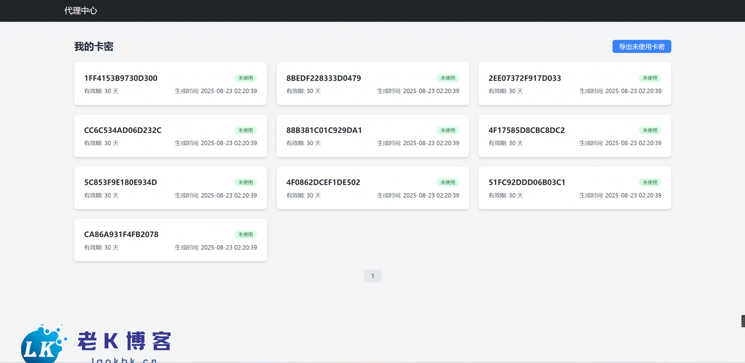Select card key CA86A931F4FB2078
Image resolution: width=745 pixels, height=363 pixels.
click(x=121, y=234)
